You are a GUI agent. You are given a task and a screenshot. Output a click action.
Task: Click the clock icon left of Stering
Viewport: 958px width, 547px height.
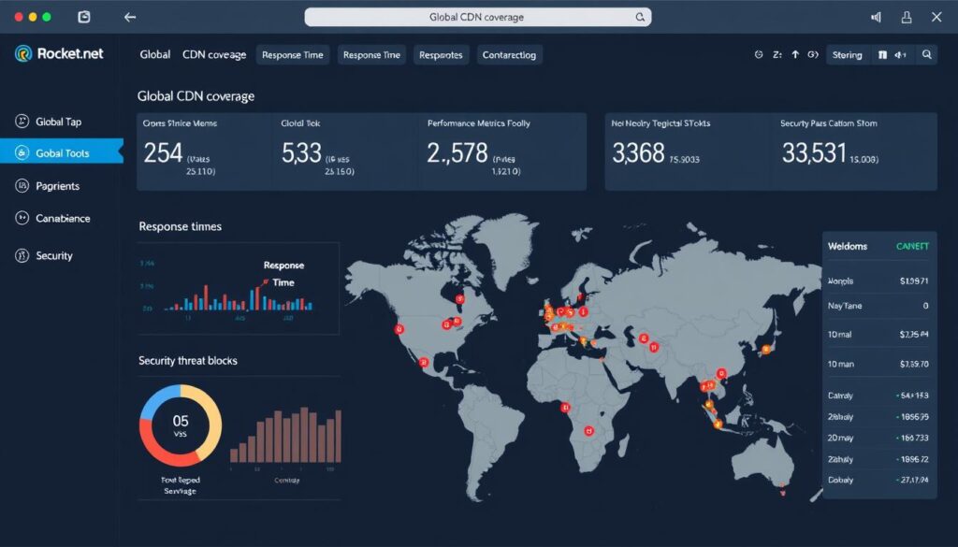(759, 55)
